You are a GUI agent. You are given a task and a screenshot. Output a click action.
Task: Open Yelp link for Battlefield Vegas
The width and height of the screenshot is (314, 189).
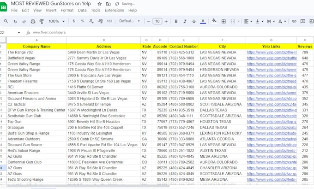pyautogui.click(x=272, y=58)
